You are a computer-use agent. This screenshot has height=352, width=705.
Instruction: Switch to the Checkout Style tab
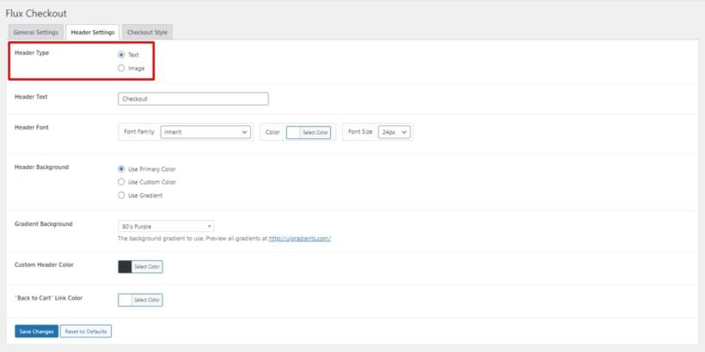(147, 33)
